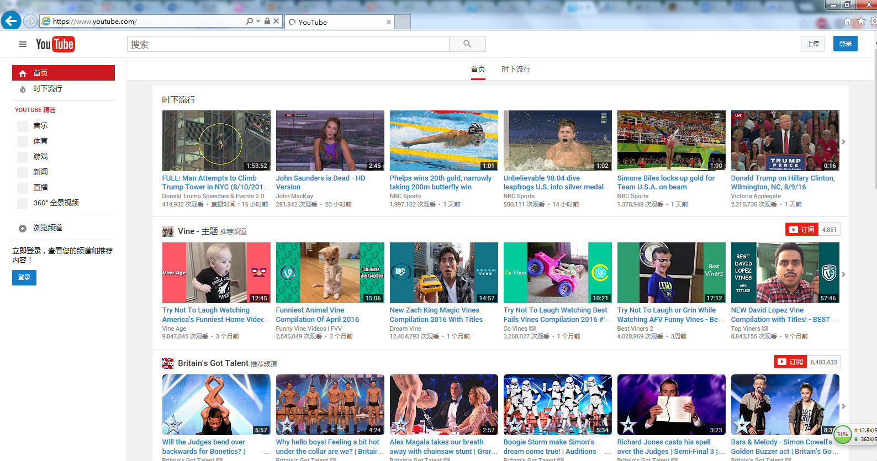Screen dimensions: 877x461
Task: Click the Vine channel avatar icon
Action: [x=168, y=231]
